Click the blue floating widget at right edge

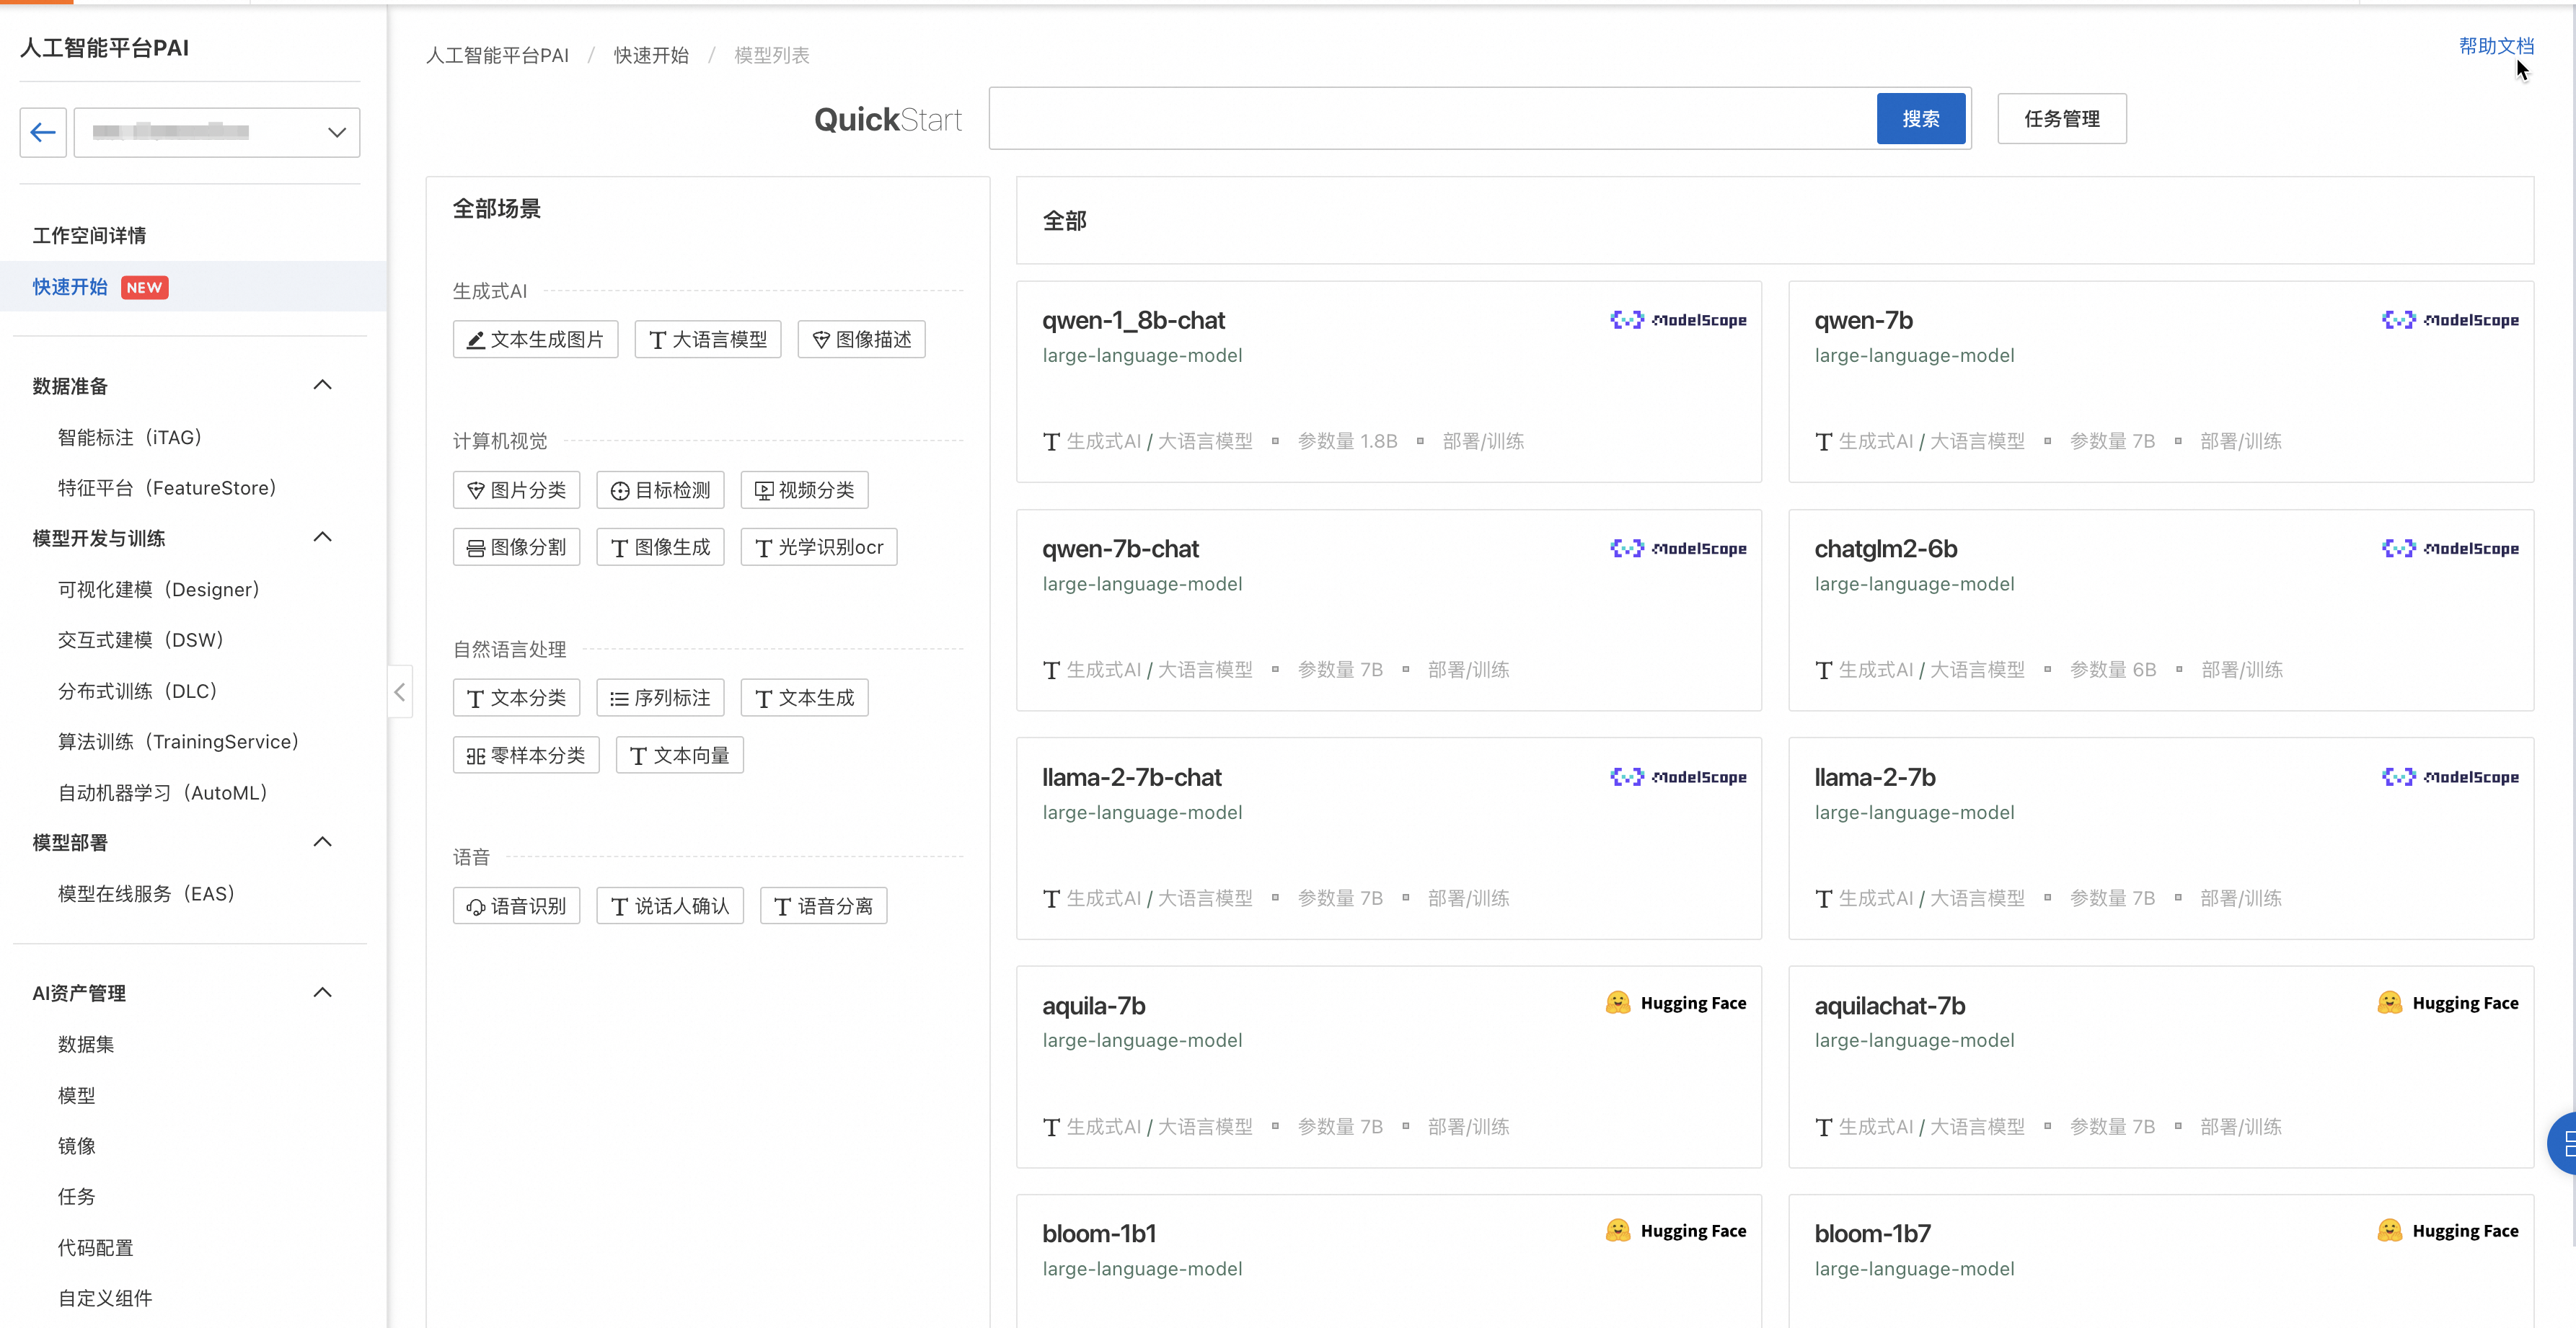2563,1143
